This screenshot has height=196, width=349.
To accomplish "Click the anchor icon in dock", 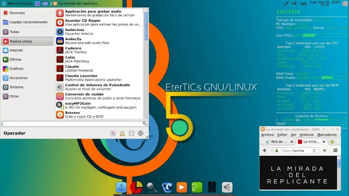I will pyautogui.click(x=121, y=187).
